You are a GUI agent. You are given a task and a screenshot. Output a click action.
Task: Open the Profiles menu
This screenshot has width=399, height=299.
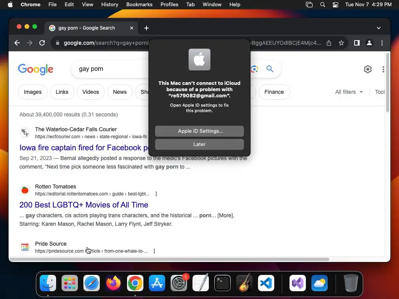click(169, 4)
